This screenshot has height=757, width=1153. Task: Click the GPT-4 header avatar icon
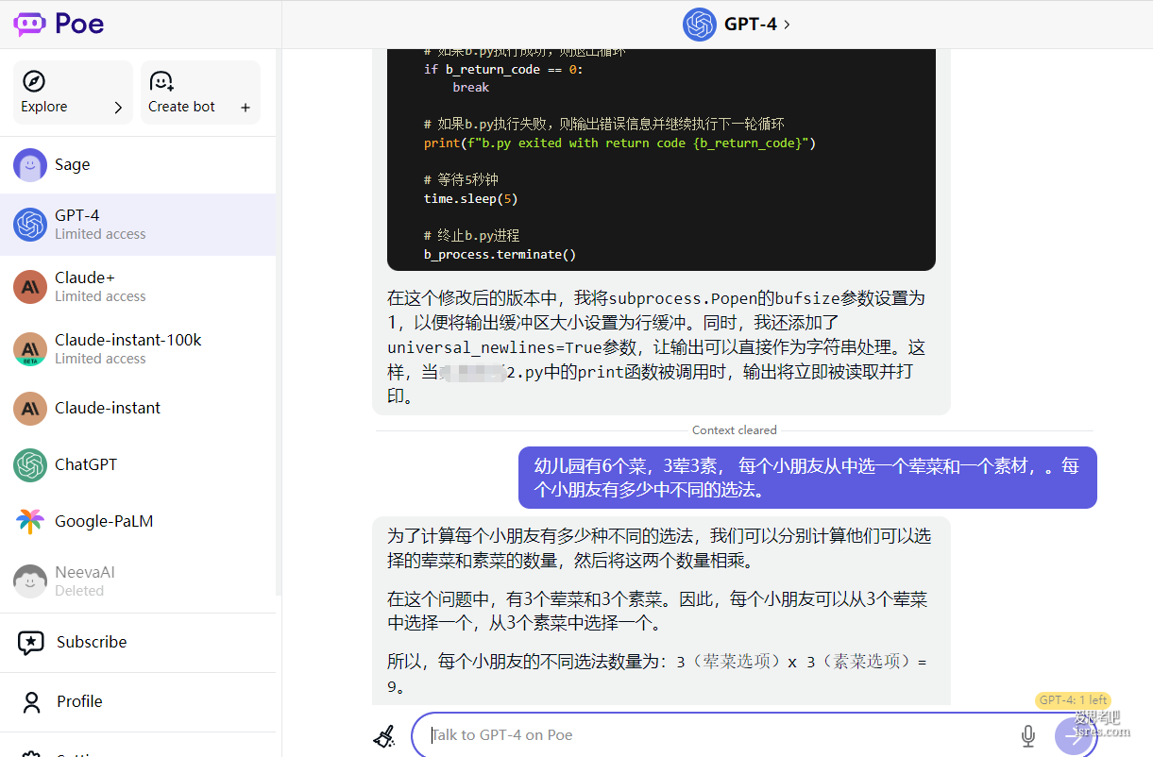pyautogui.click(x=700, y=25)
